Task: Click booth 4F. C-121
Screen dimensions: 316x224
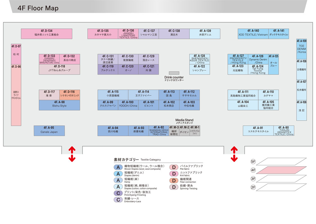Action: 149,69
